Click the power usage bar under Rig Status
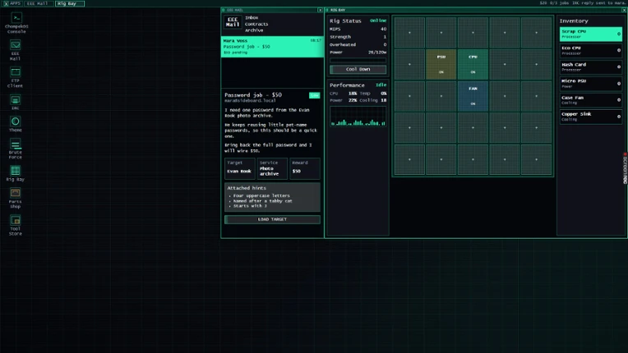Screen dimensions: 628x353 (x=358, y=60)
